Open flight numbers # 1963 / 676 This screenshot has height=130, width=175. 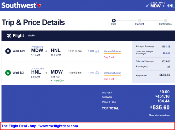[37, 47]
